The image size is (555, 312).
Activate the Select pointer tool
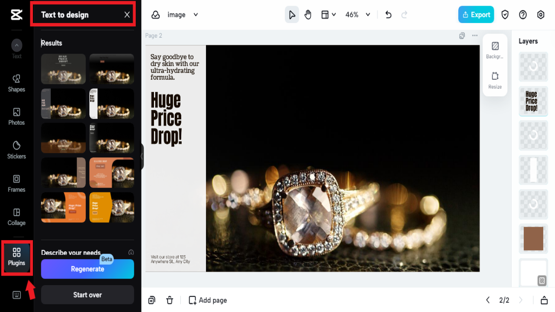coord(292,15)
